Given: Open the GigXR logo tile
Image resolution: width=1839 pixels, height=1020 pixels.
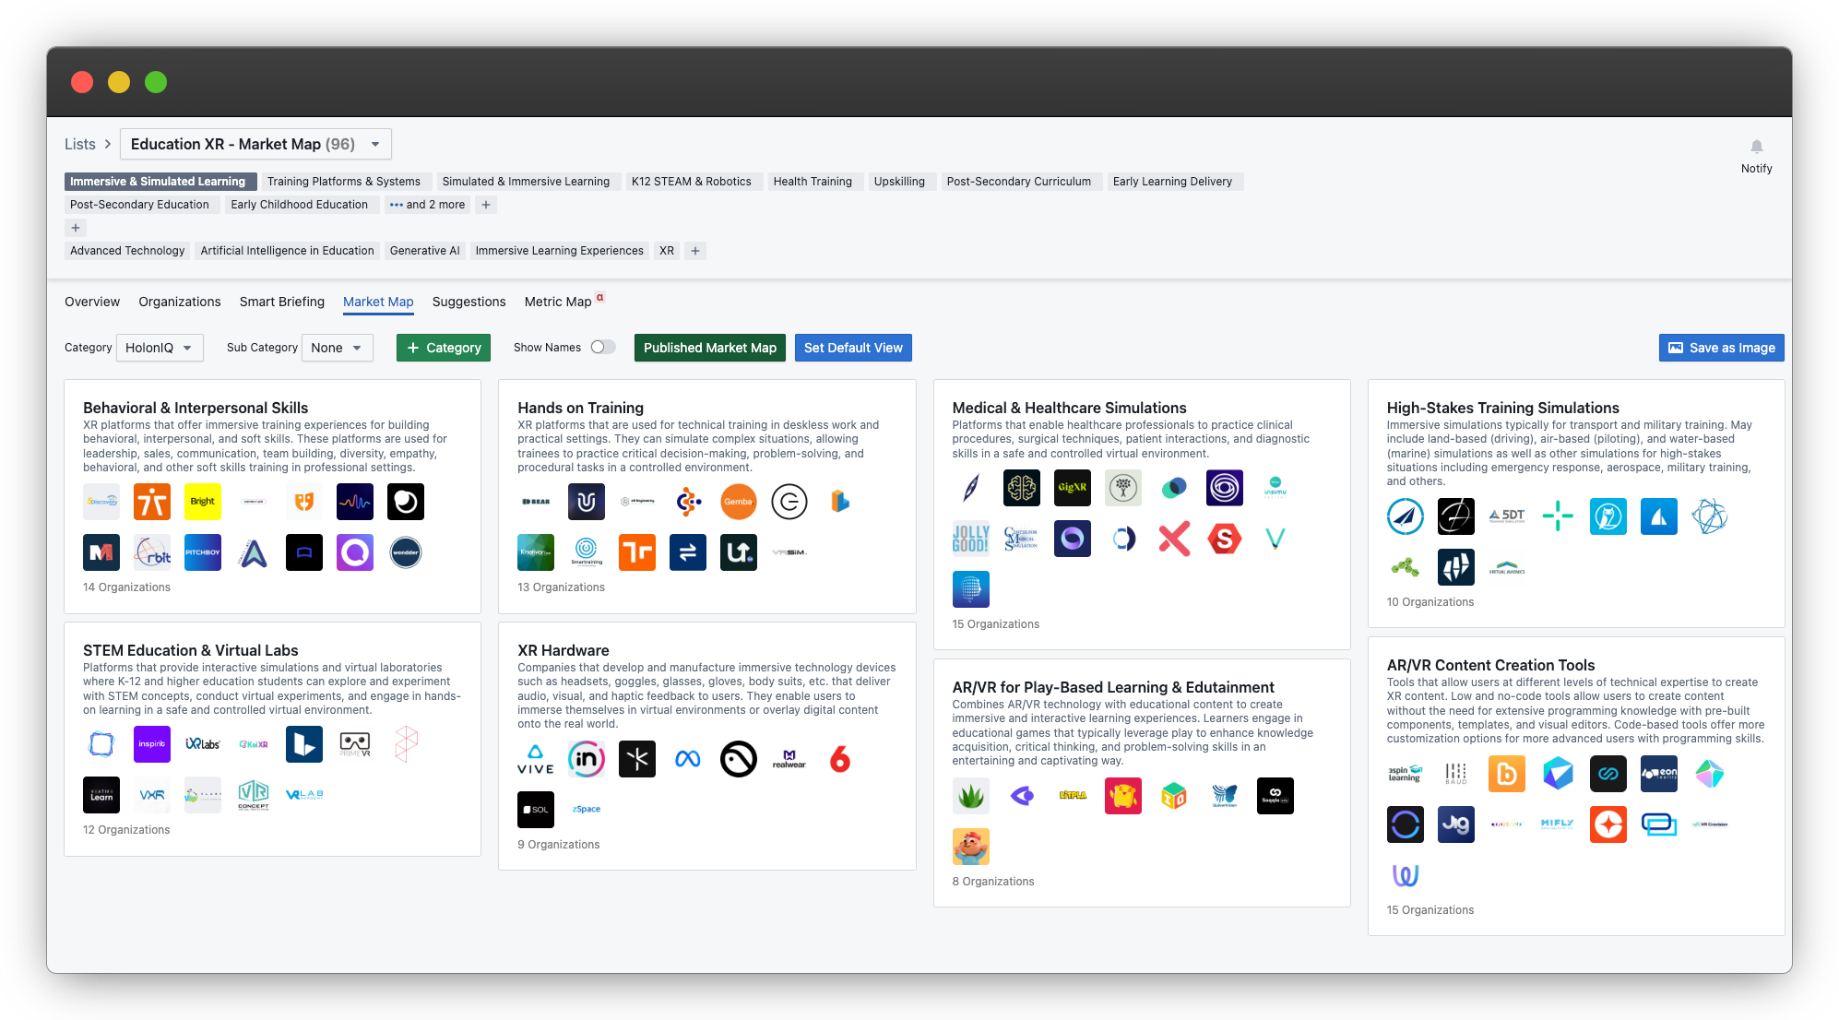Looking at the screenshot, I should [1072, 488].
